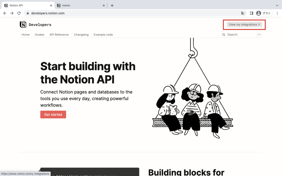View the Changelog page
The image size is (282, 176).
(81, 35)
